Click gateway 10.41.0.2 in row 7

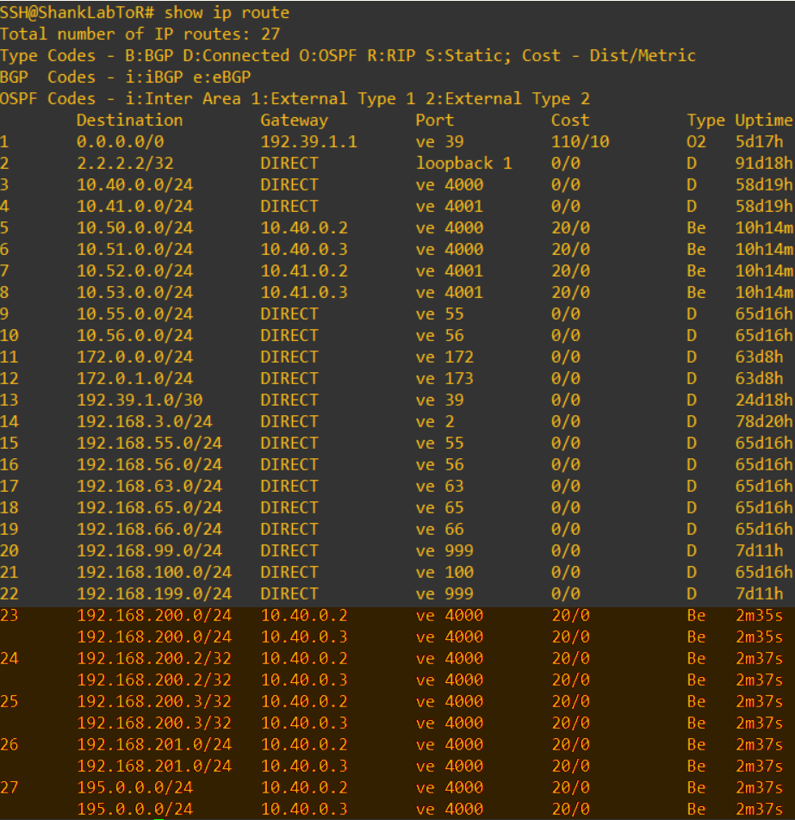304,270
